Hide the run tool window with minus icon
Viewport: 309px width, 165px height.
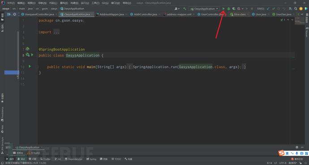tap(302, 147)
